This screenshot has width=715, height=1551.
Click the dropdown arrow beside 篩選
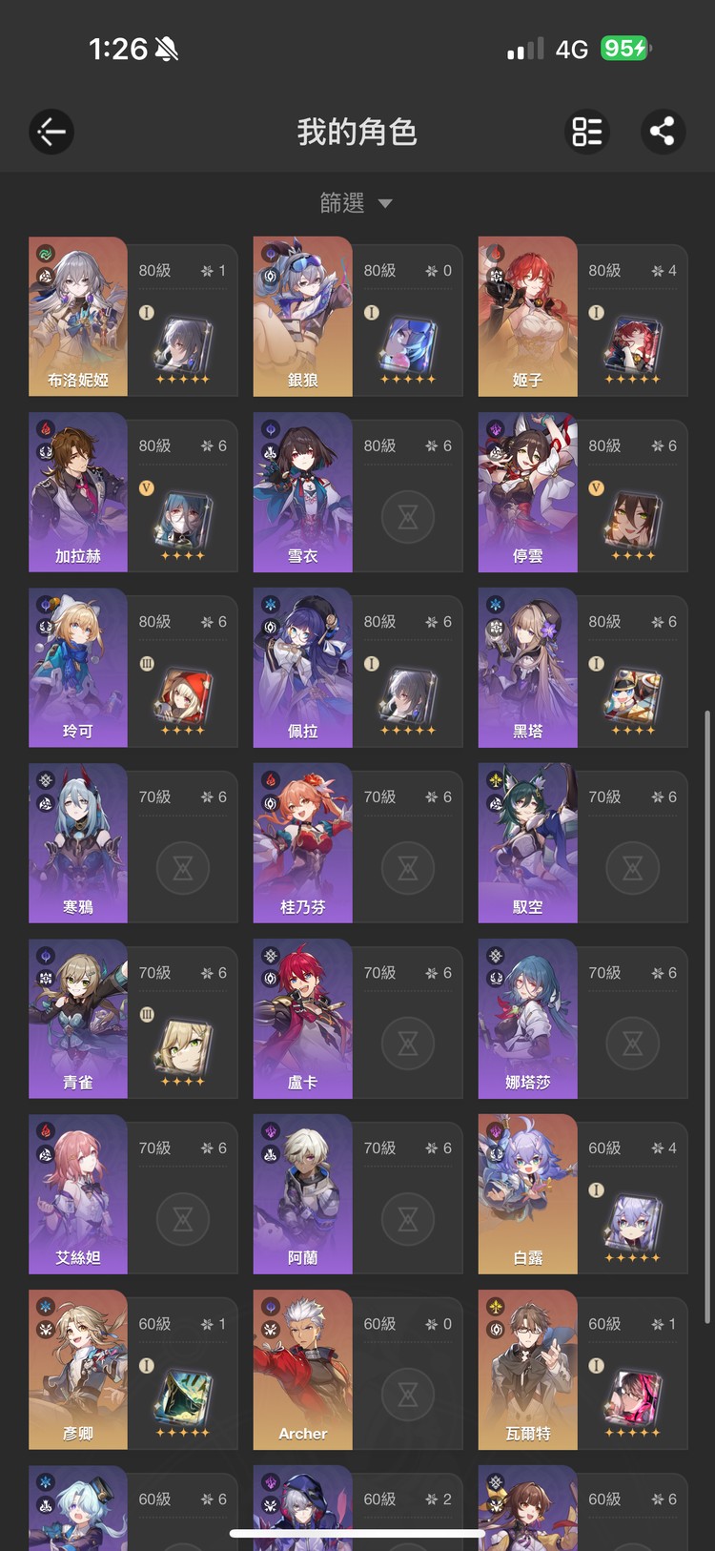click(385, 203)
